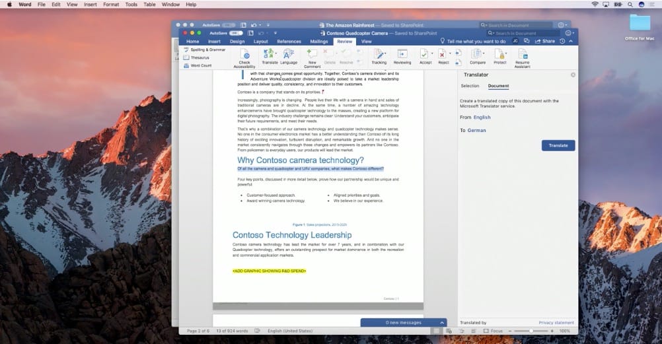Select the Document tab in Translator
Image resolution: width=662 pixels, height=344 pixels.
498,86
